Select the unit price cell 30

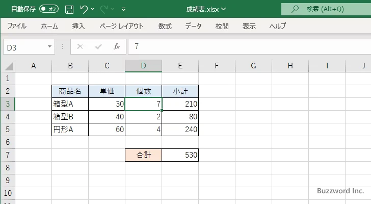pyautogui.click(x=107, y=104)
